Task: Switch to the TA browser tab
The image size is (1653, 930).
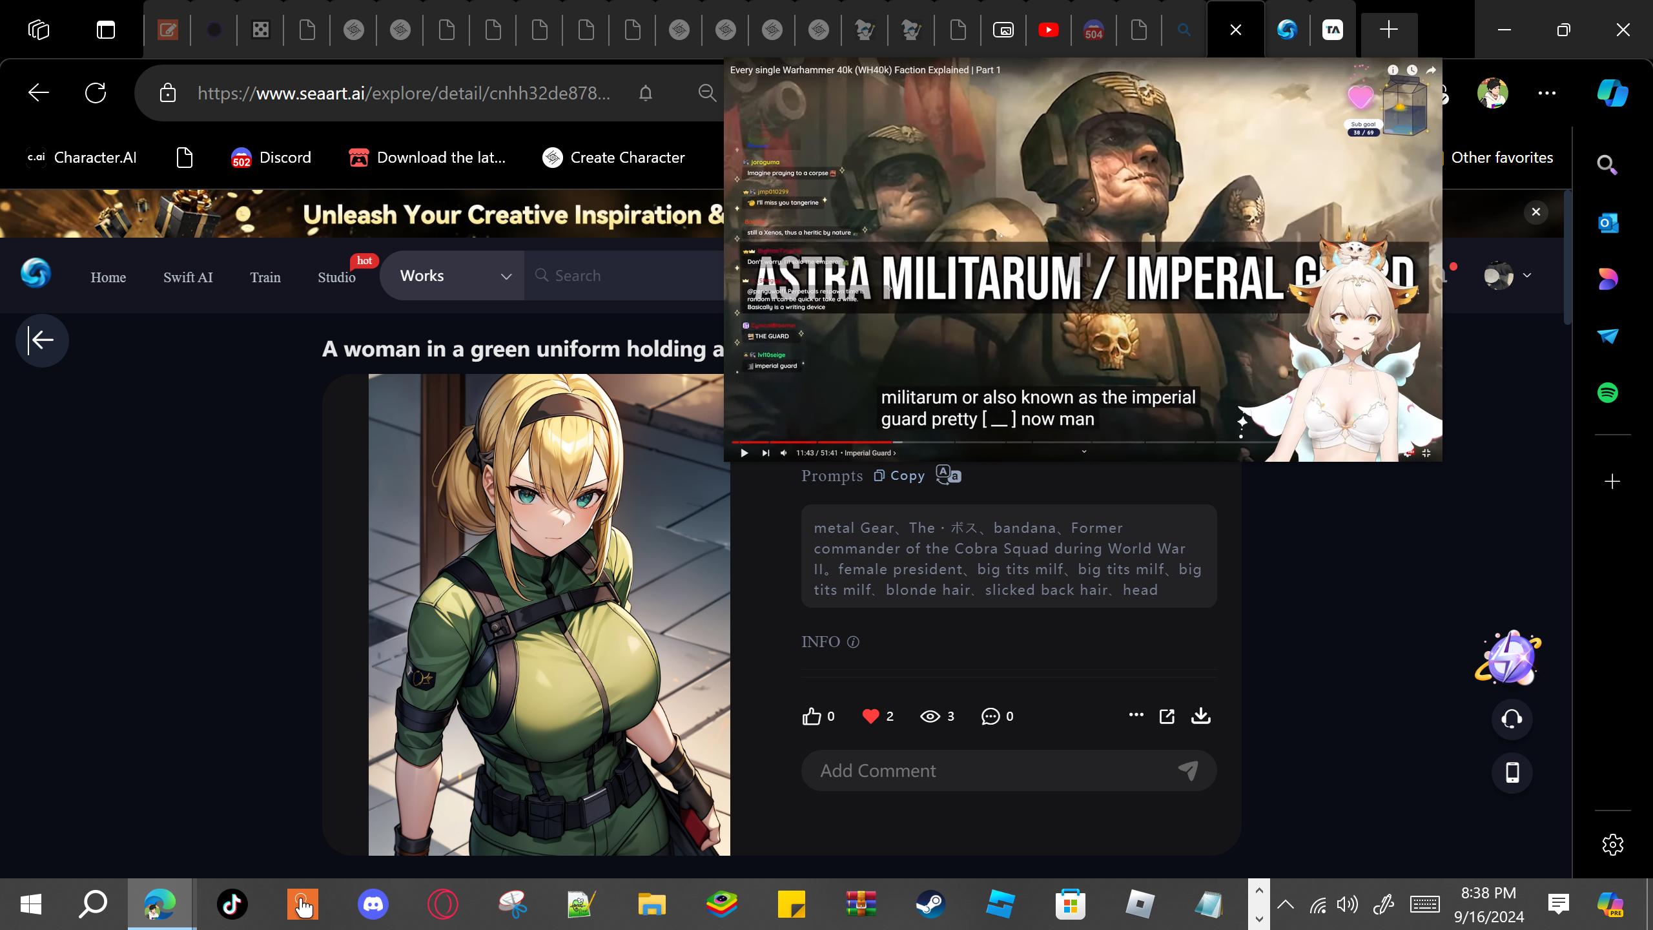Action: click(x=1333, y=30)
